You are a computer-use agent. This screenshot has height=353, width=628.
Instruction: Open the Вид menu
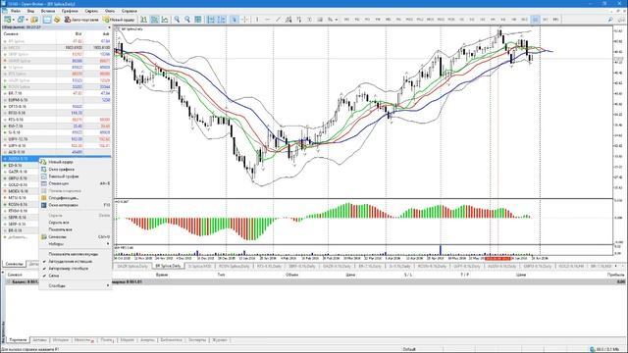[30, 11]
